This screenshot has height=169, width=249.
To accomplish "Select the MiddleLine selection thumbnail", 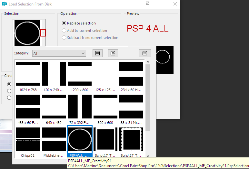I will coord(54,139).
